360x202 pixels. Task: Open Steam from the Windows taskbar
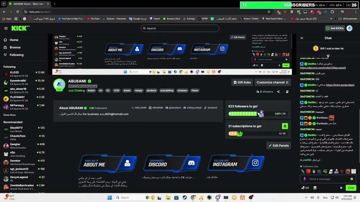[185, 198]
